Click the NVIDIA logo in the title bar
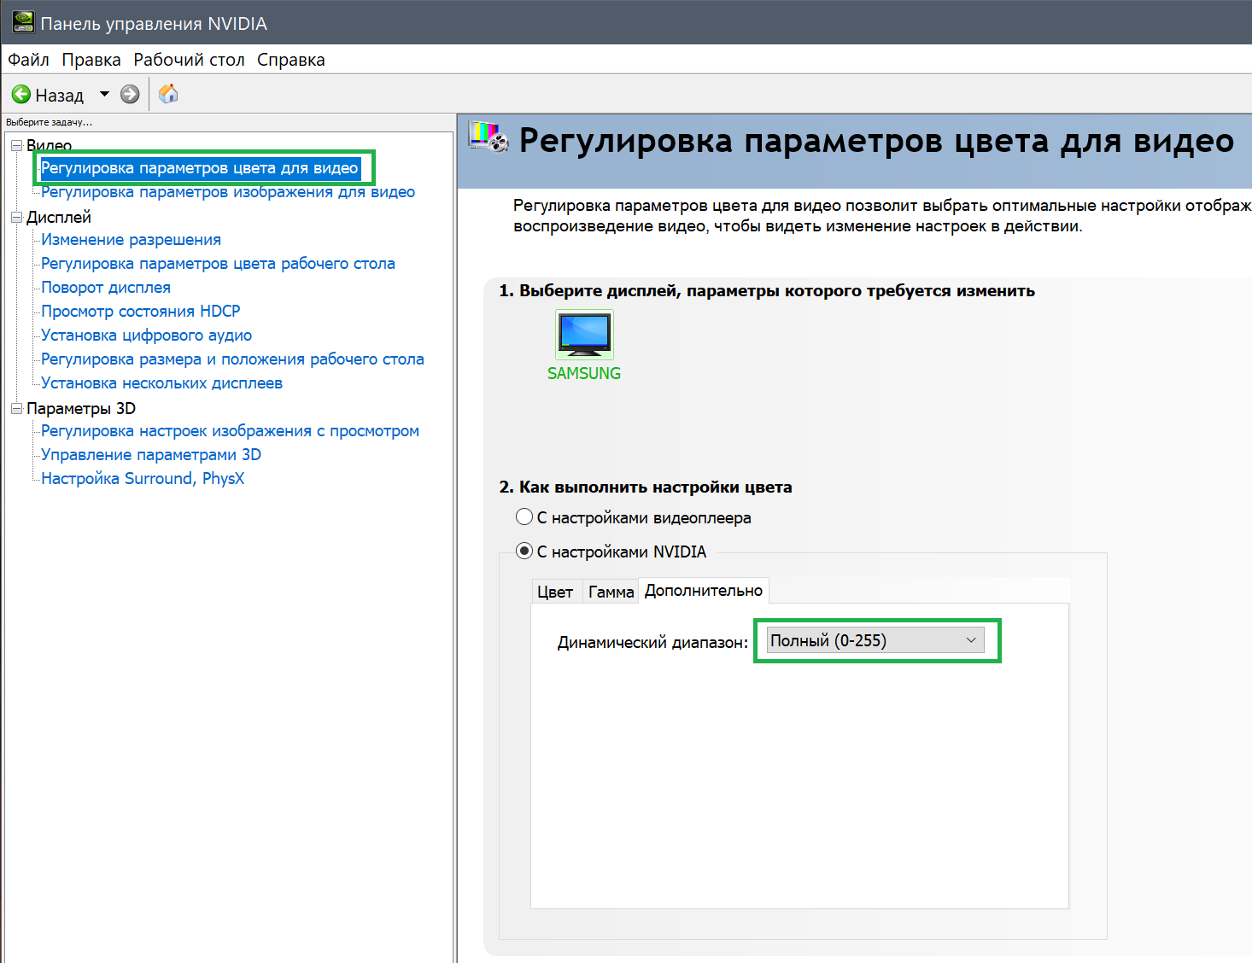The height and width of the screenshot is (963, 1252). click(x=22, y=22)
